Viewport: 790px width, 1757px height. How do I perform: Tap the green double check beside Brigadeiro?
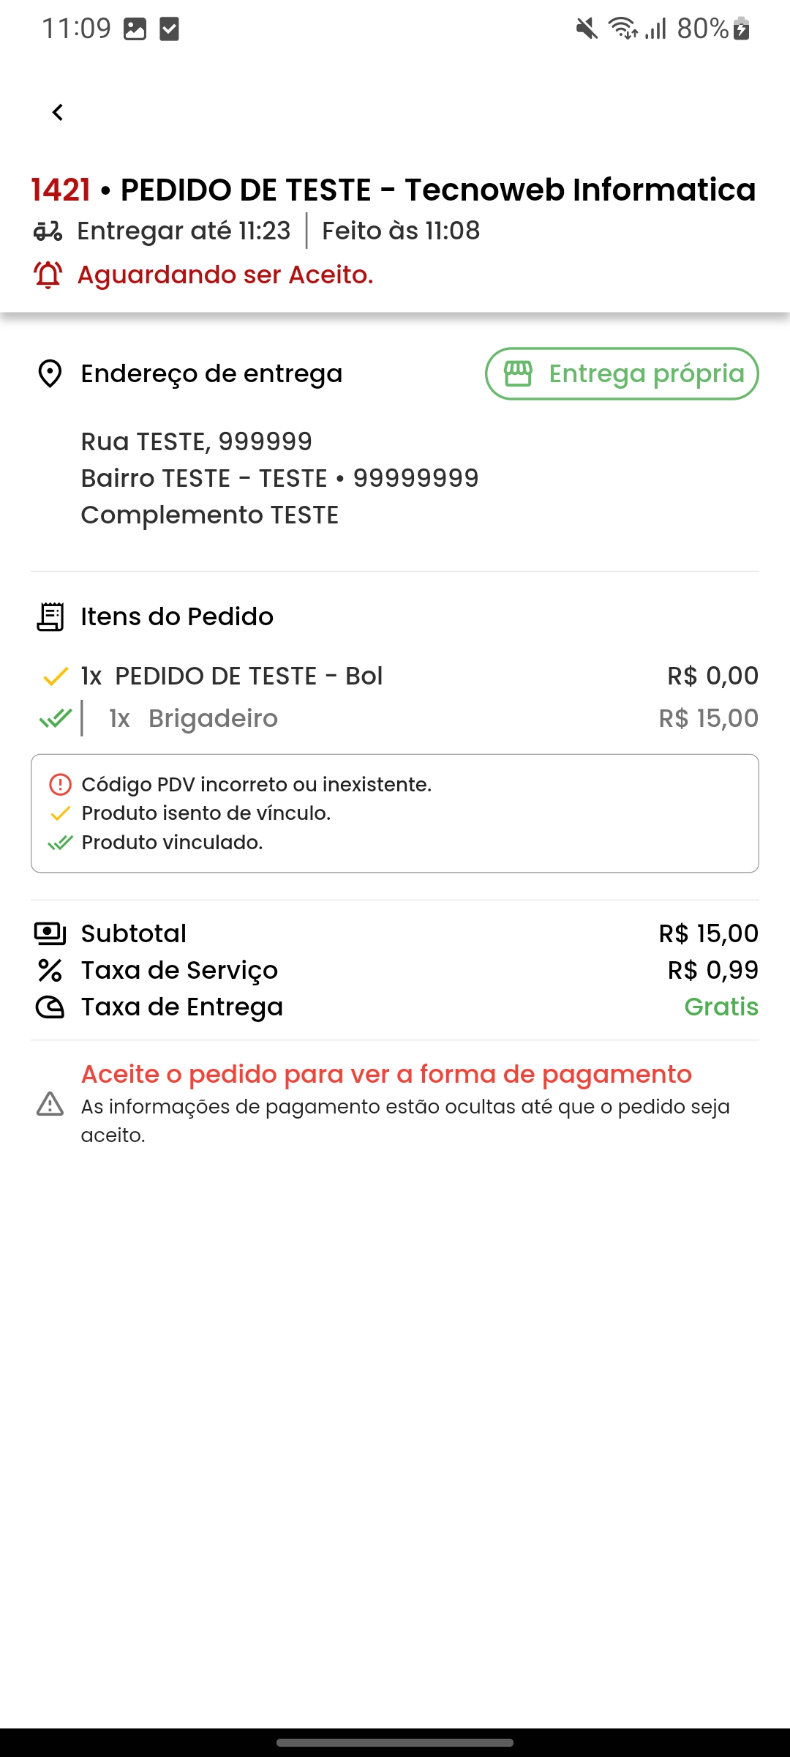click(56, 719)
